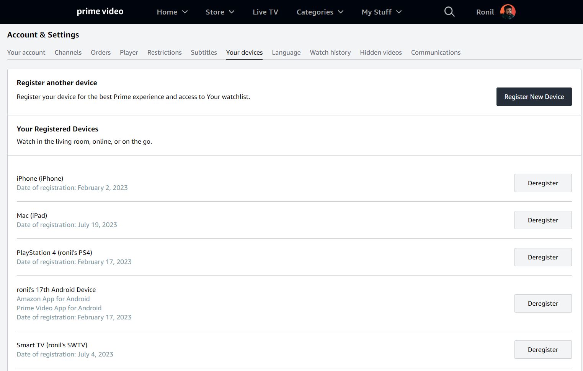Open the Channels tab
Image resolution: width=583 pixels, height=371 pixels.
tap(68, 52)
